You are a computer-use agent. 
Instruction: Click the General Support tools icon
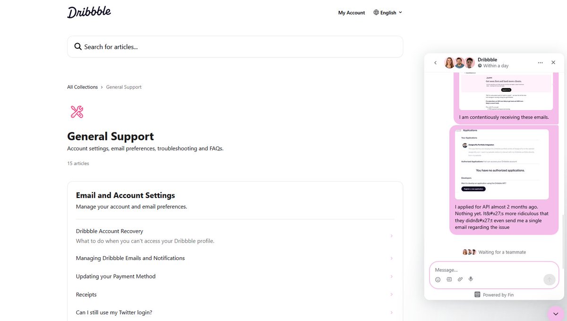pyautogui.click(x=77, y=112)
